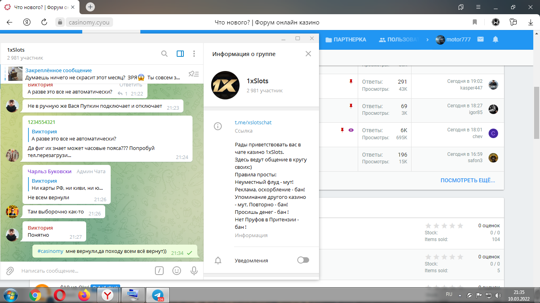
Task: Open the t.me/xslotschat link
Action: 253,122
